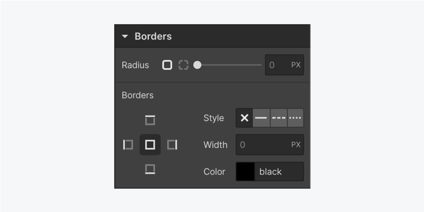The height and width of the screenshot is (212, 424).
Task: Focus the border width input field
Action: tap(270, 145)
